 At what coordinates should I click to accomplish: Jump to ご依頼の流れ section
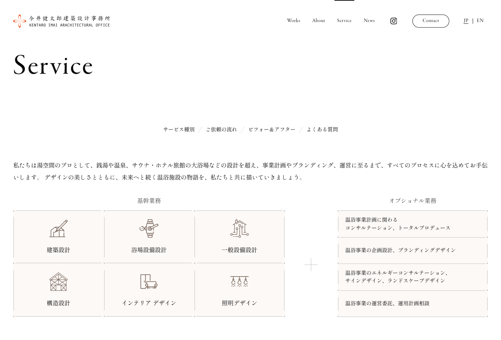[x=221, y=130]
